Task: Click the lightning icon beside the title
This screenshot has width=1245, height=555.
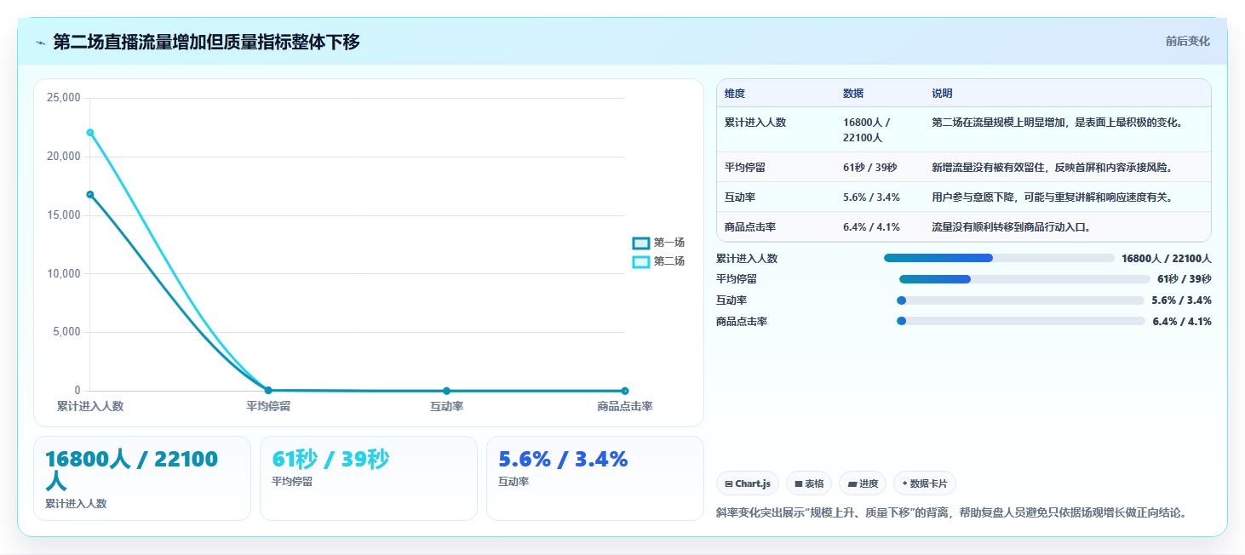Action: [40, 43]
